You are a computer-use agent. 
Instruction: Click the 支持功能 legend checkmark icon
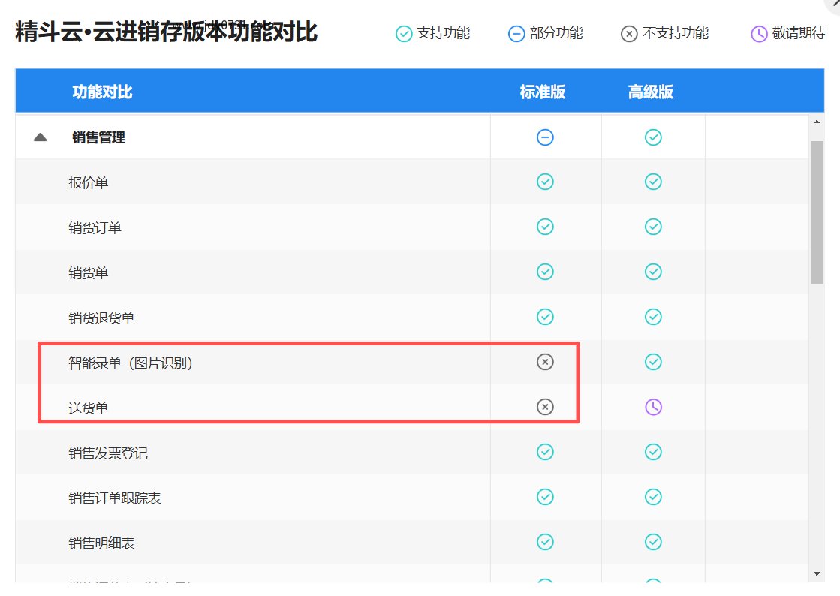tap(404, 34)
